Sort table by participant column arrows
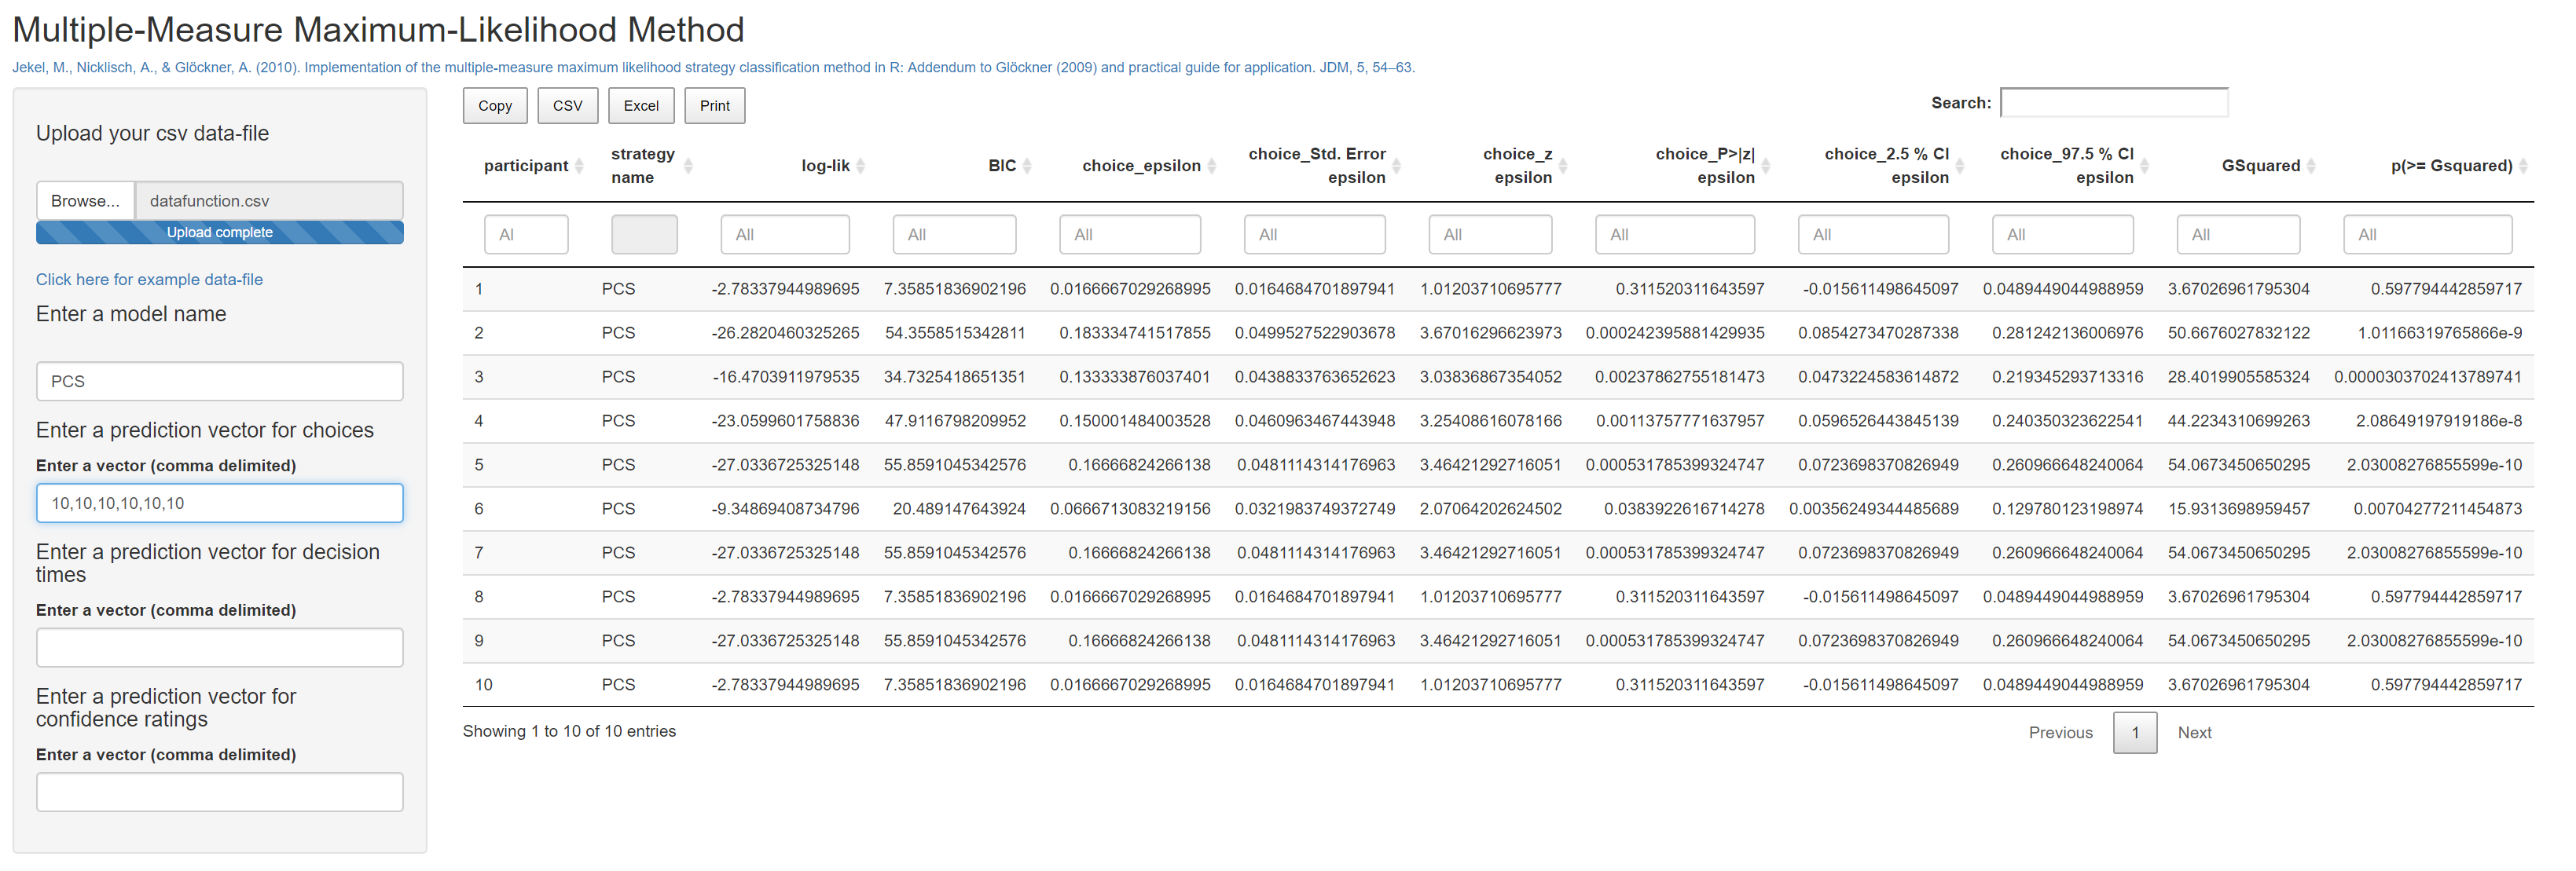This screenshot has height=871, width=2576. point(579,166)
